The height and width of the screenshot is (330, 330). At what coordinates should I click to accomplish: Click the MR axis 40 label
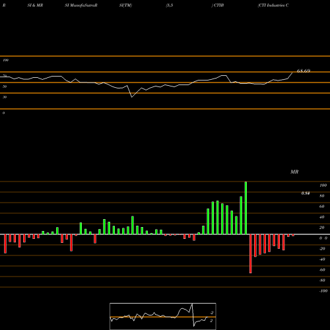[x=322, y=217]
